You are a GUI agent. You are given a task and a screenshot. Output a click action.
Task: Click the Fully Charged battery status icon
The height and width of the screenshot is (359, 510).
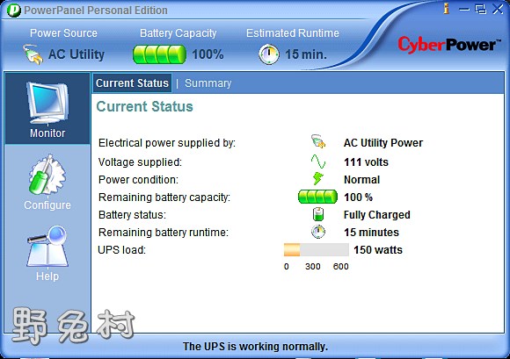tap(318, 214)
